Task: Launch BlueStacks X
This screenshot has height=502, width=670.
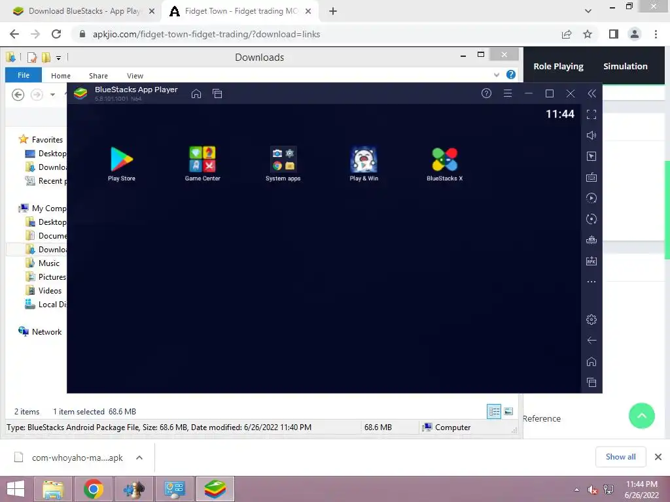Action: tap(444, 163)
